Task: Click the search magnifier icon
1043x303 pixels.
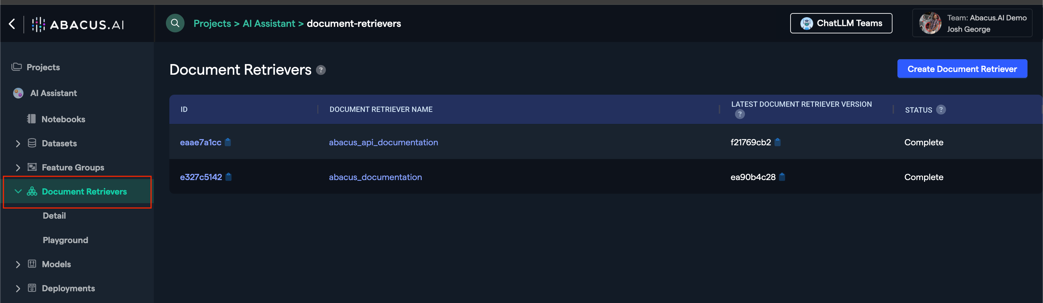Action: pos(175,23)
